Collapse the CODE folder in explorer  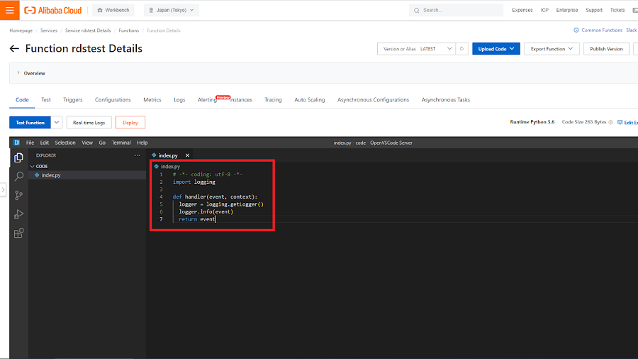click(x=32, y=166)
